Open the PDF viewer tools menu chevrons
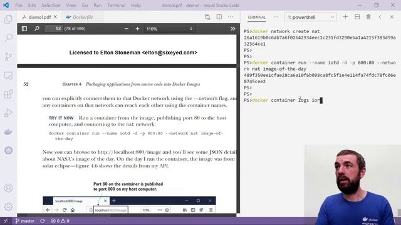The width and height of the screenshot is (401, 225). click(232, 29)
